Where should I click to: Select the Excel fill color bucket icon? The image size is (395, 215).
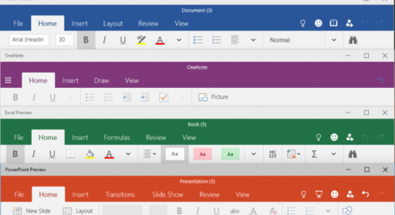click(90, 154)
